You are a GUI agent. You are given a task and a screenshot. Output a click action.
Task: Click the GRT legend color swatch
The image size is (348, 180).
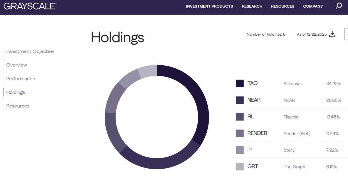click(x=240, y=167)
